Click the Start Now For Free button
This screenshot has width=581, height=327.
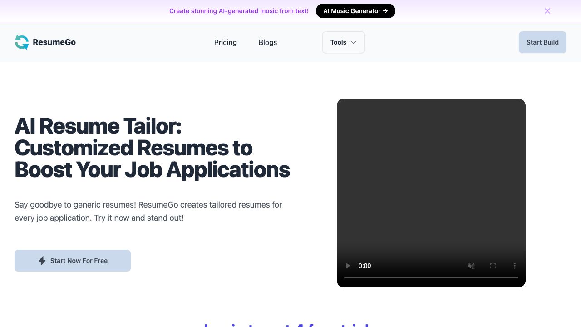point(73,261)
